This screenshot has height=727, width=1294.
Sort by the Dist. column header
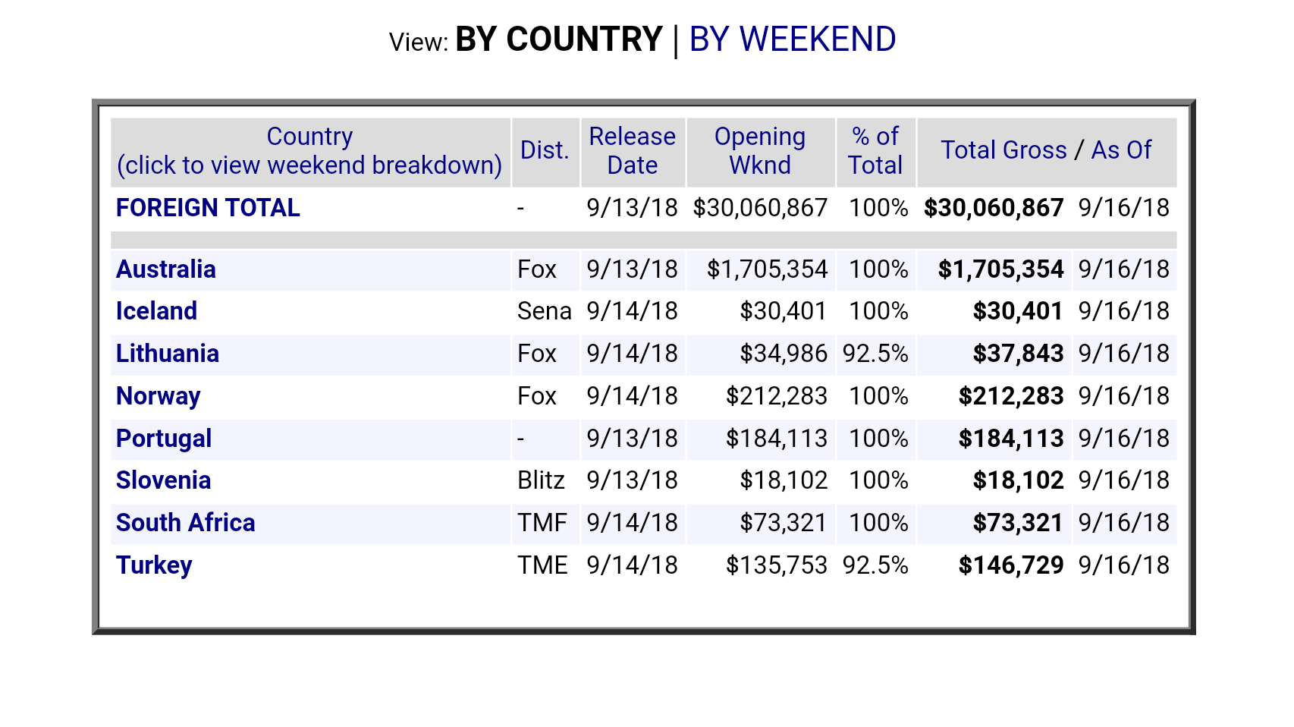545,150
